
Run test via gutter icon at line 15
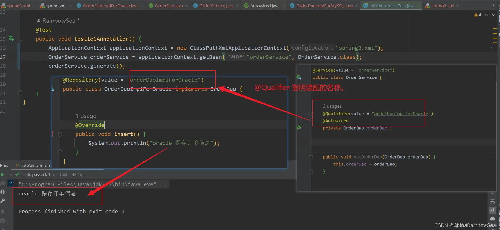tap(11, 39)
